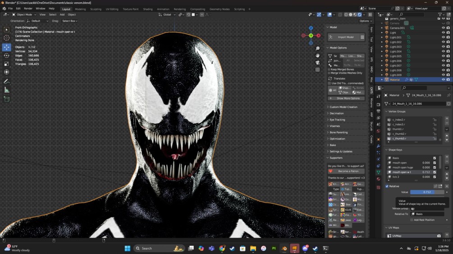This screenshot has height=254, width=453.
Task: Select the Cursor tool in the toolbar
Action: click(x=6, y=38)
